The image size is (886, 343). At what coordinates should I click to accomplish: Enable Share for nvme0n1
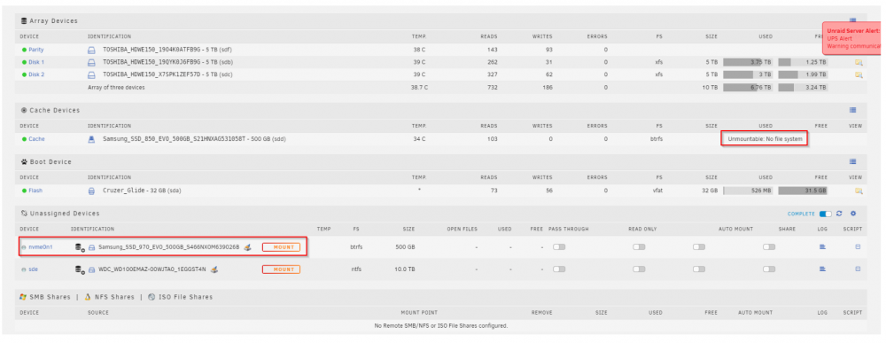769,247
